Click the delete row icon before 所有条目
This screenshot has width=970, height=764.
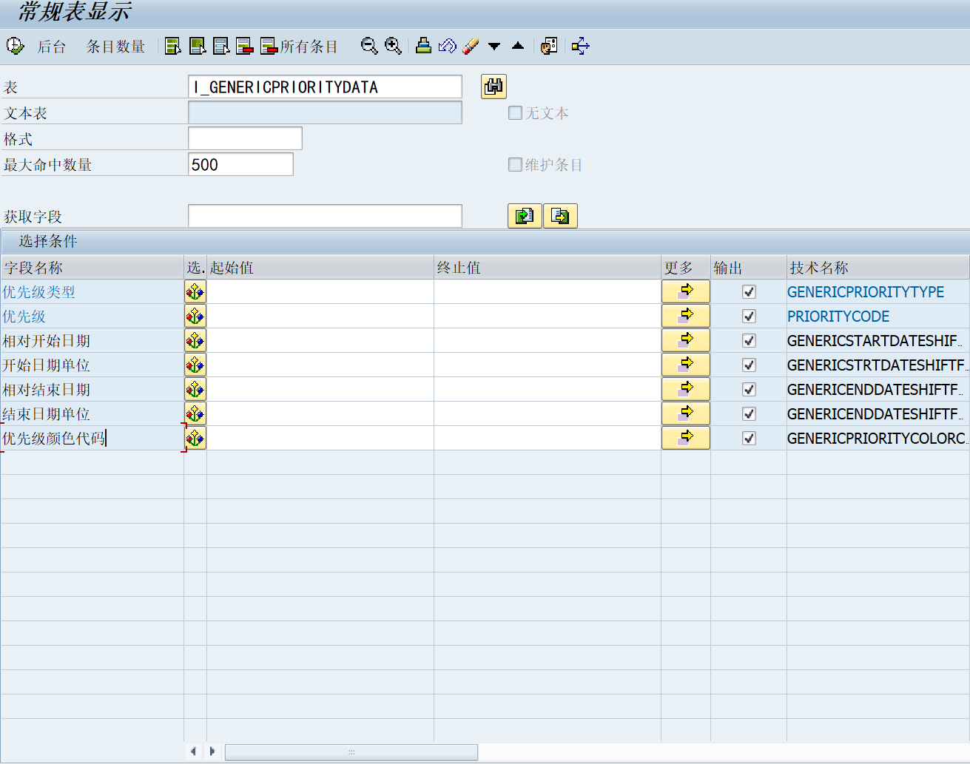tap(245, 47)
